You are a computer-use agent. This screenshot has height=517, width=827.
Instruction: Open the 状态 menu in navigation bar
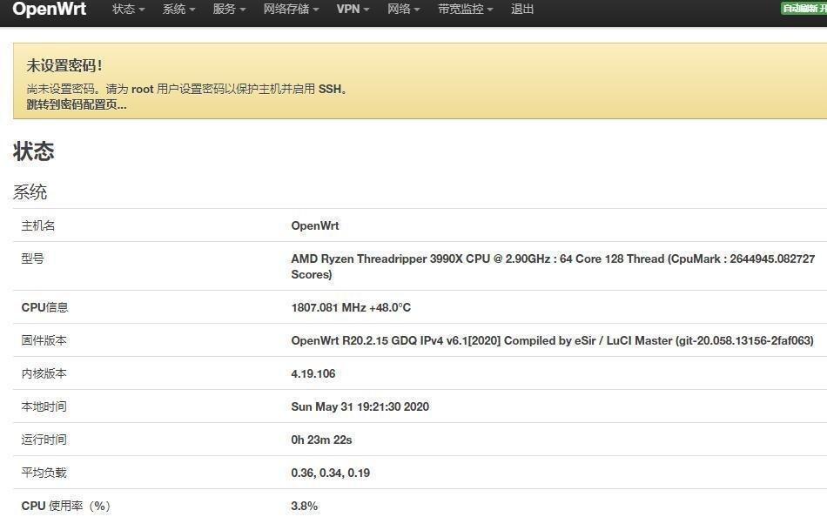point(128,9)
